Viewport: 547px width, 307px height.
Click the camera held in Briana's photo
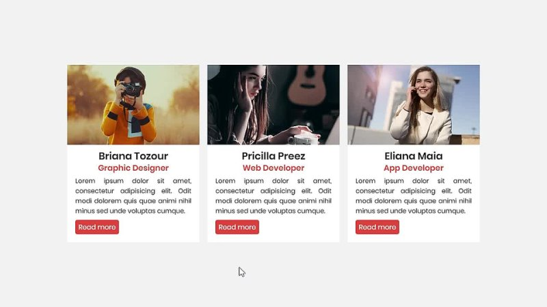click(131, 89)
